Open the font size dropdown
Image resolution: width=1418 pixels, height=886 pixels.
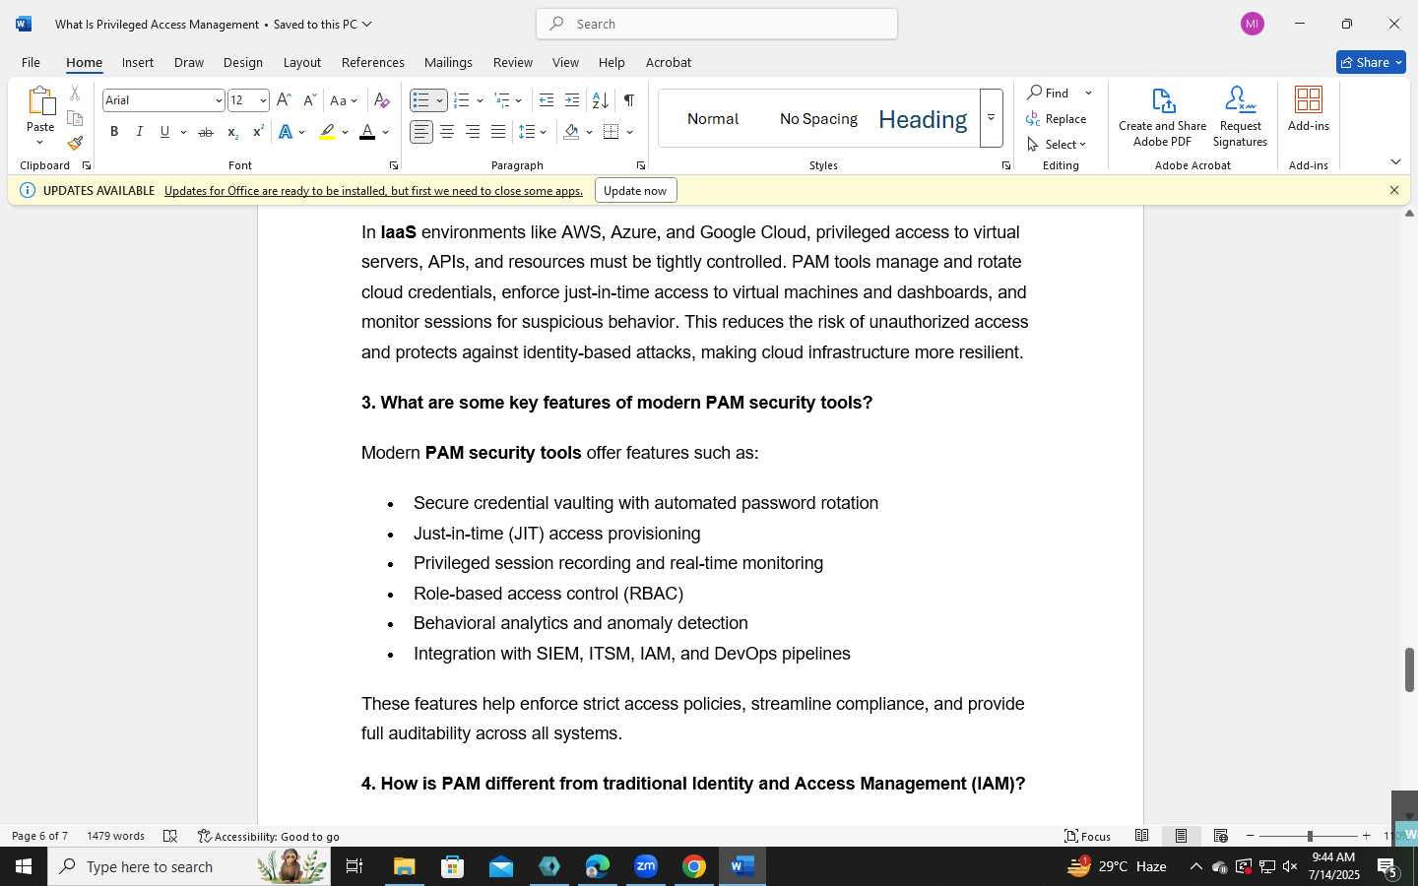click(262, 100)
